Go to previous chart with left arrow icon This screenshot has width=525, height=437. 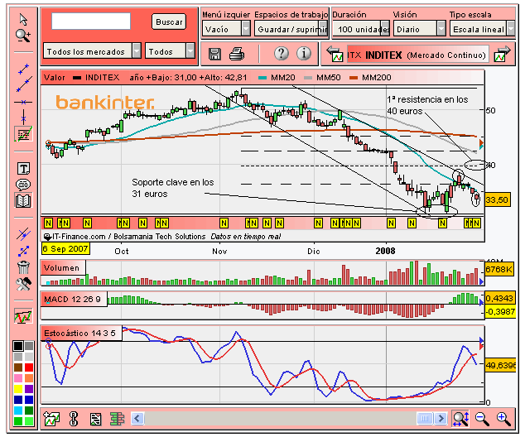coord(335,54)
